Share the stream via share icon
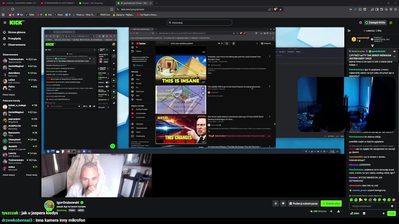The height and width of the screenshot is (224, 399). [x=331, y=211]
